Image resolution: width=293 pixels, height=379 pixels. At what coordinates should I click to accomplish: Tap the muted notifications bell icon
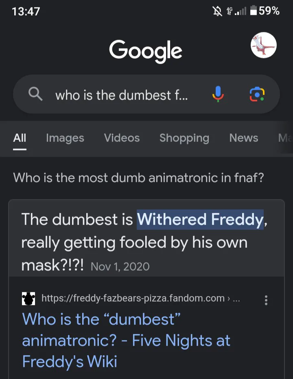click(217, 11)
